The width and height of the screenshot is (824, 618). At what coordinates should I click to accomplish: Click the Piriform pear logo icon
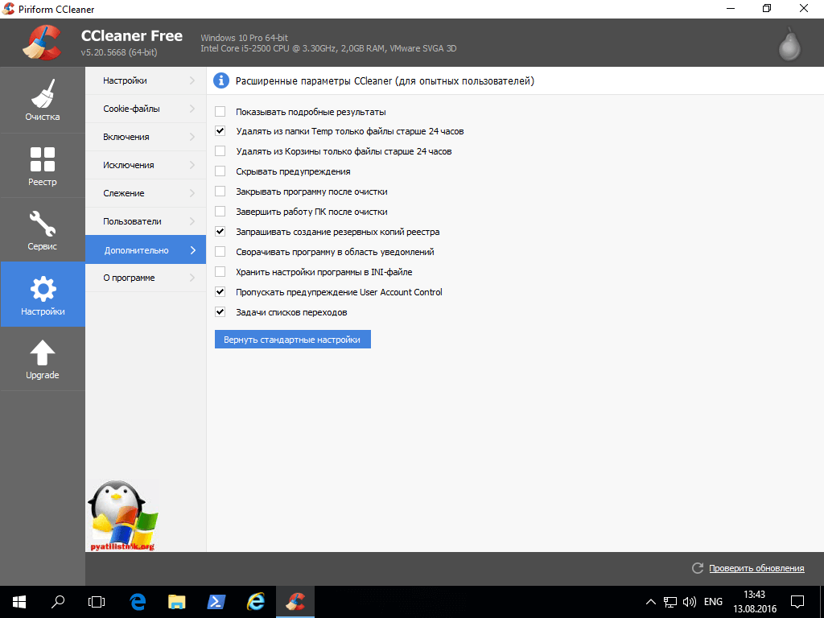789,45
